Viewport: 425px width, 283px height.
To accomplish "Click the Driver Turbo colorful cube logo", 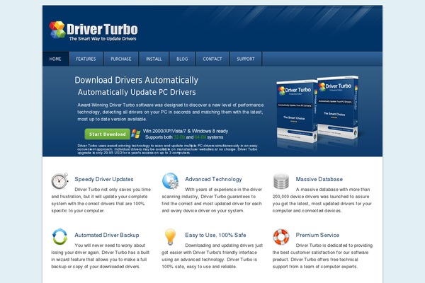I will coord(57,30).
